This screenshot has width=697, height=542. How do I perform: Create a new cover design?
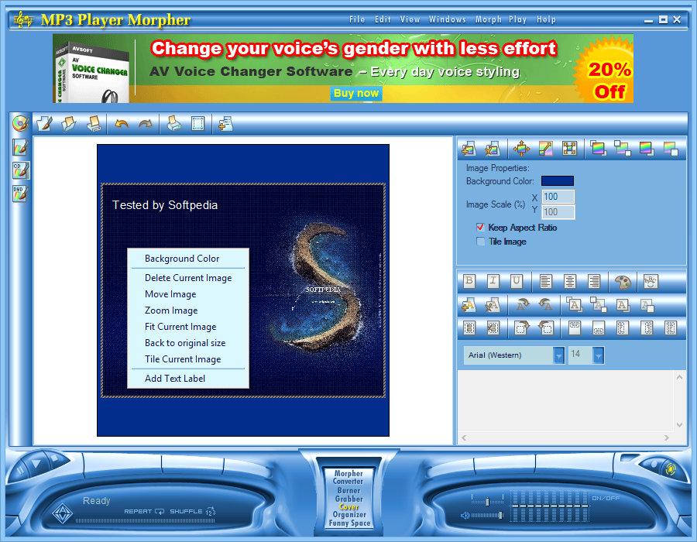44,124
